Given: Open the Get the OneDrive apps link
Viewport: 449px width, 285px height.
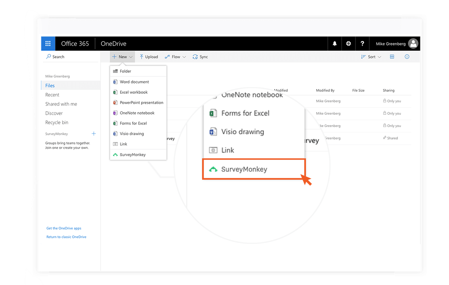Looking at the screenshot, I should (x=64, y=228).
